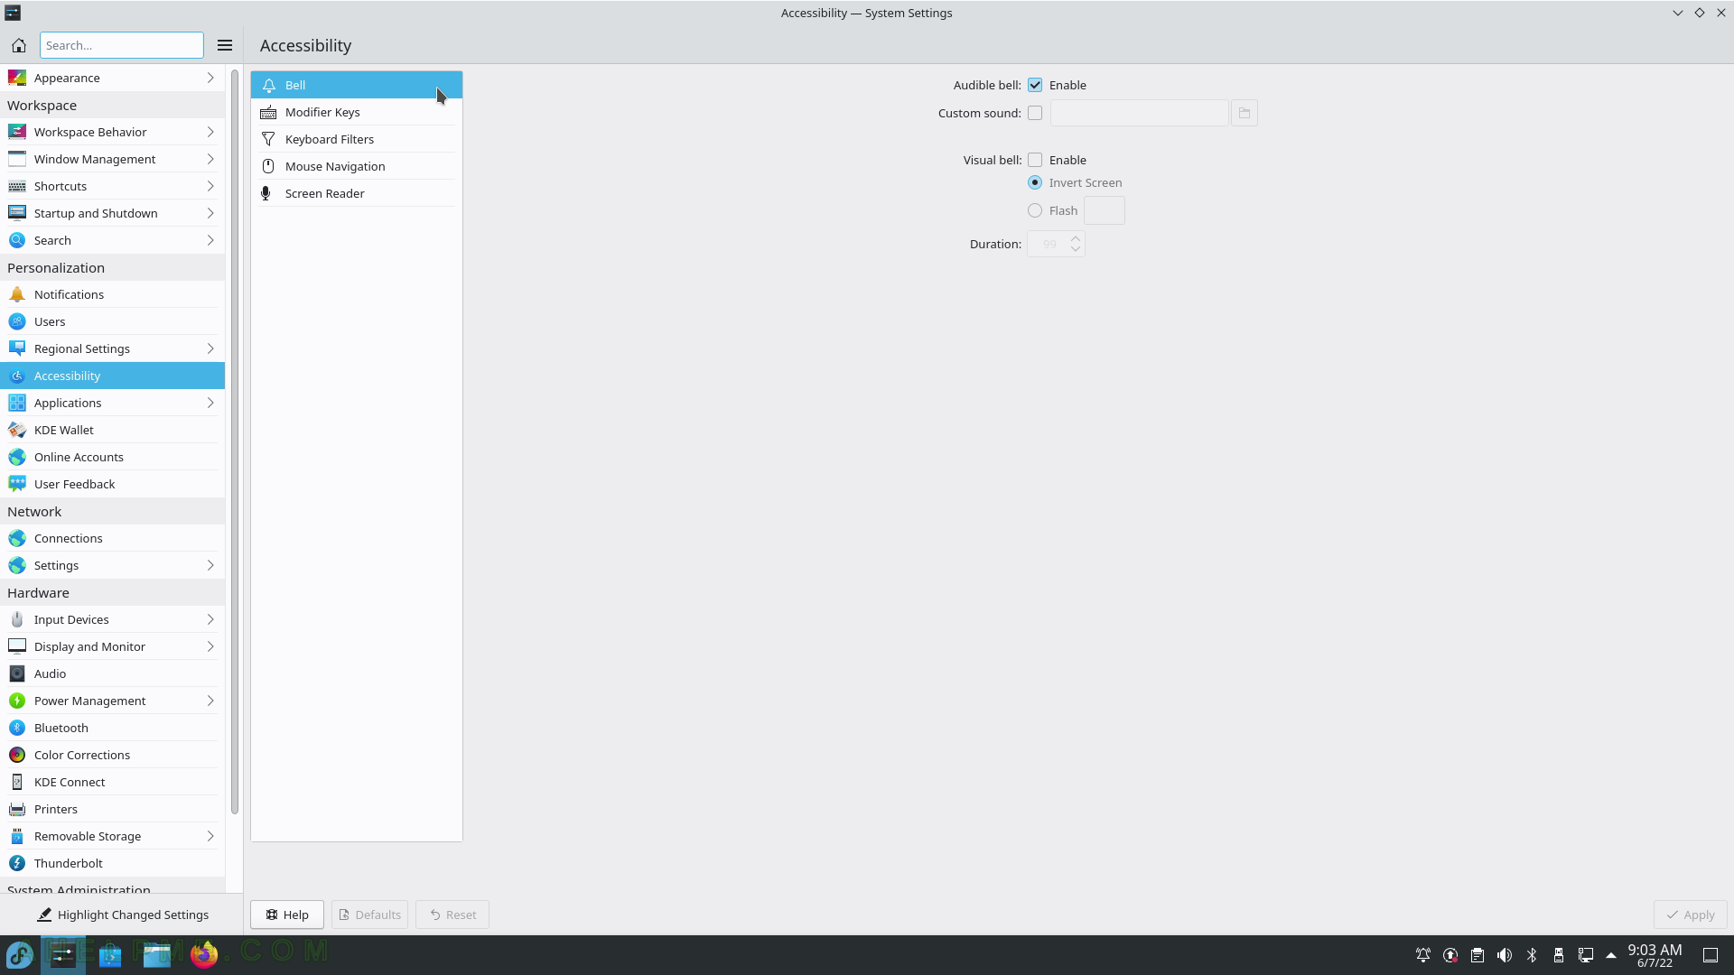Click the Users icon in sidebar
Image resolution: width=1734 pixels, height=975 pixels.
17,321
